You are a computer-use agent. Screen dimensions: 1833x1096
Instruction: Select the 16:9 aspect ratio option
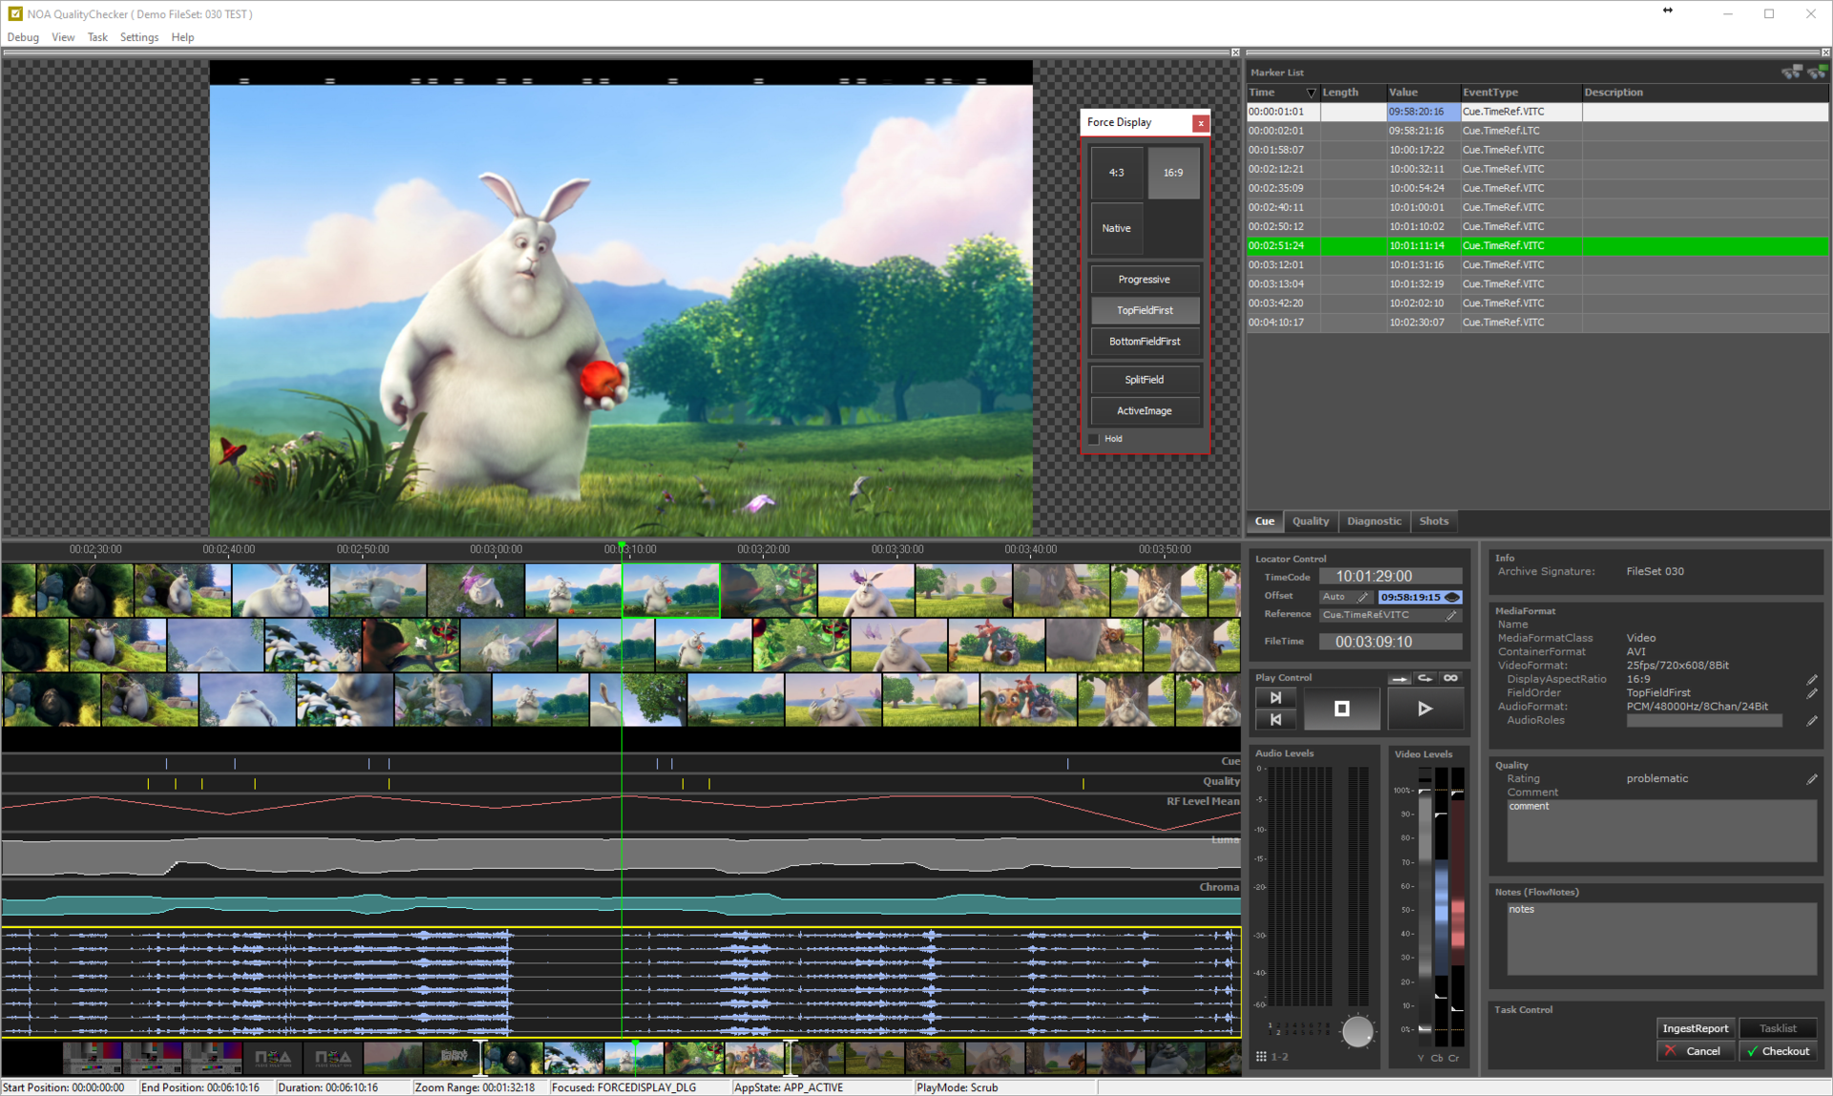point(1173,173)
